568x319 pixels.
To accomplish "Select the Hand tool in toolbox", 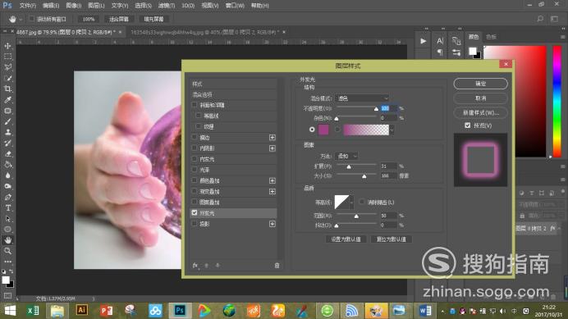I will pyautogui.click(x=7, y=240).
